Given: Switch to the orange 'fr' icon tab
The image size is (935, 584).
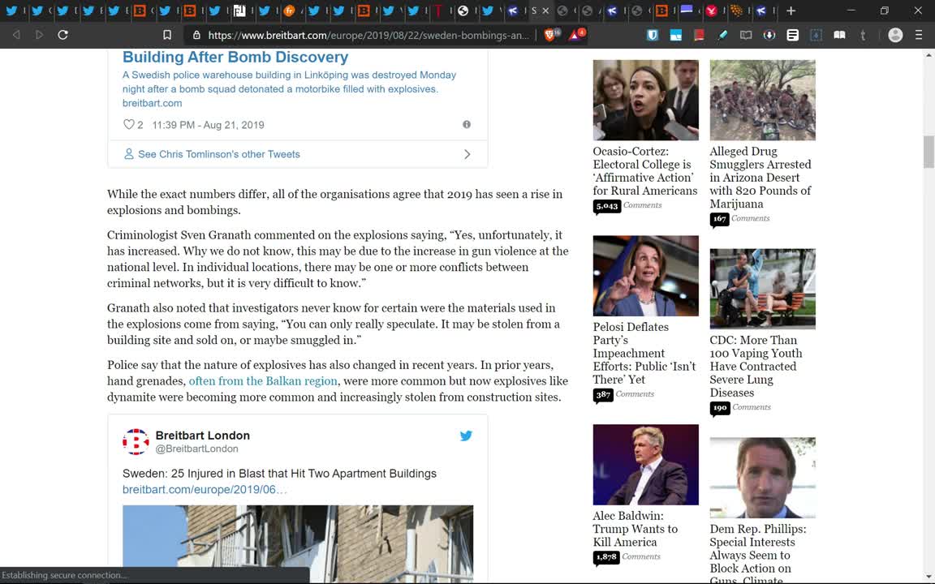Looking at the screenshot, I should pyautogui.click(x=289, y=11).
